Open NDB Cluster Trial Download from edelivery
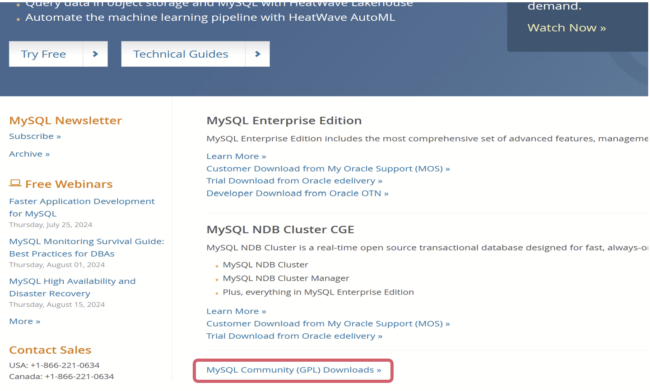The height and width of the screenshot is (391, 650). click(294, 336)
